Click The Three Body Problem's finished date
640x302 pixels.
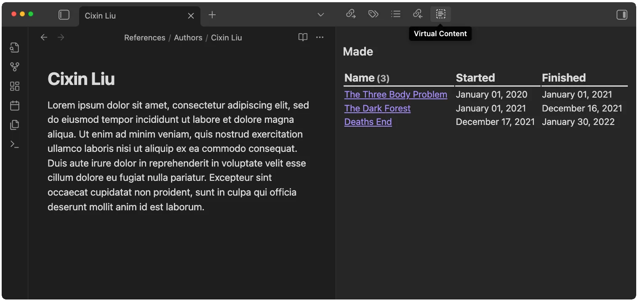pyautogui.click(x=577, y=95)
